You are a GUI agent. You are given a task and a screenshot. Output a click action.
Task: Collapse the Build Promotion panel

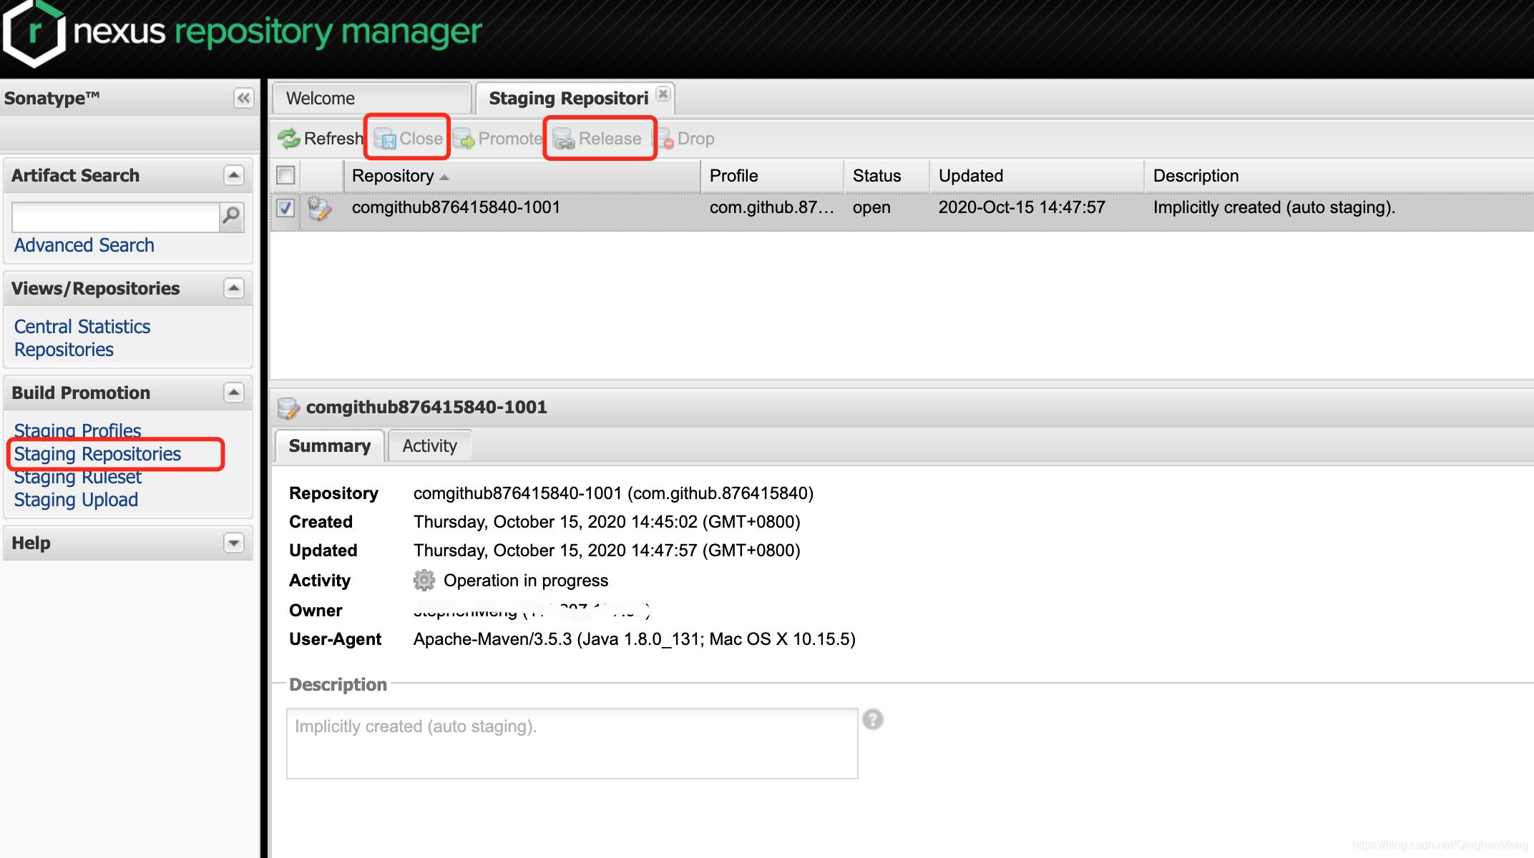[x=233, y=393]
